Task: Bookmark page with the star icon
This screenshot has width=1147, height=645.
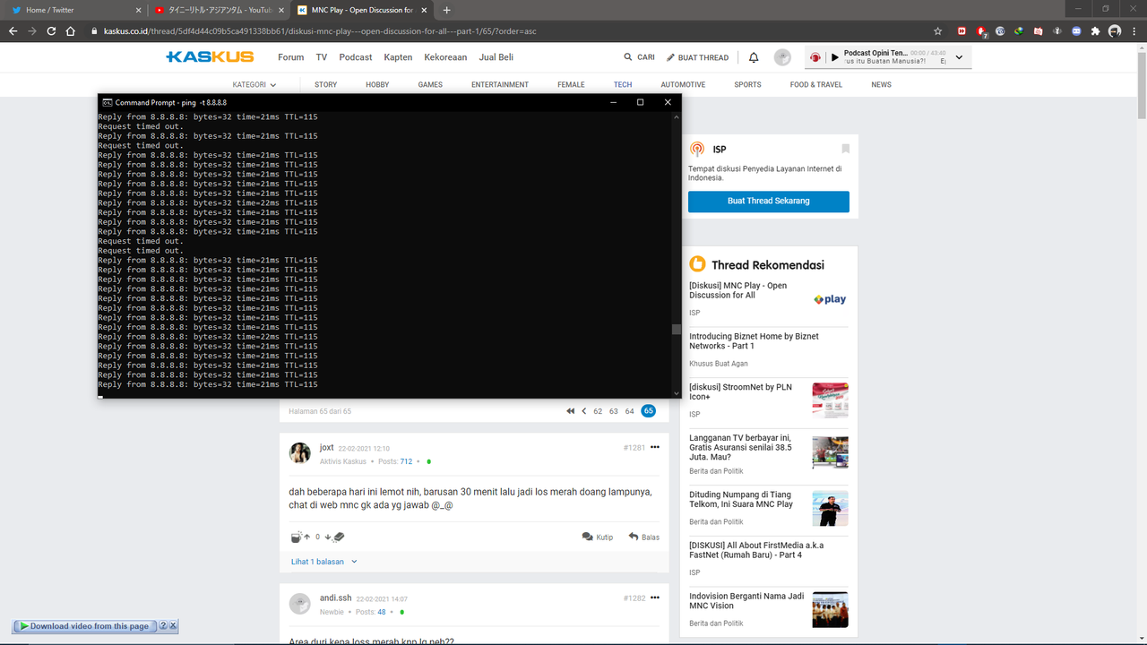Action: 937,30
